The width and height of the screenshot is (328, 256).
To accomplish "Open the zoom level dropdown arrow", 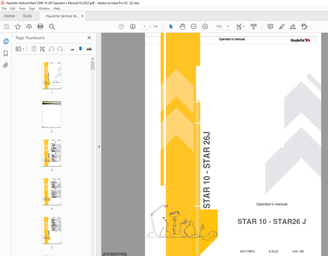I will point(228,27).
